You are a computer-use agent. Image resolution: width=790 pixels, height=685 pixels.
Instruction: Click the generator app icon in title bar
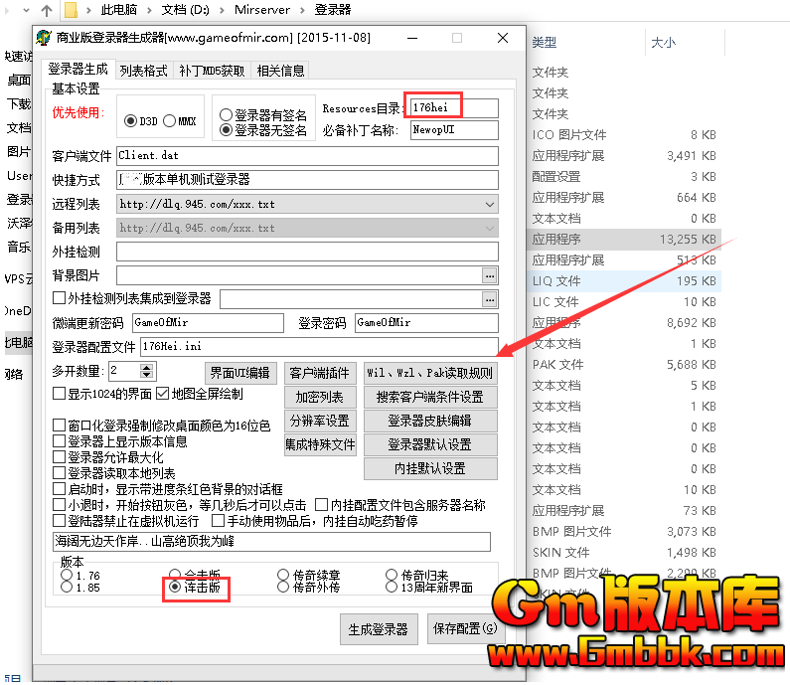point(44,39)
